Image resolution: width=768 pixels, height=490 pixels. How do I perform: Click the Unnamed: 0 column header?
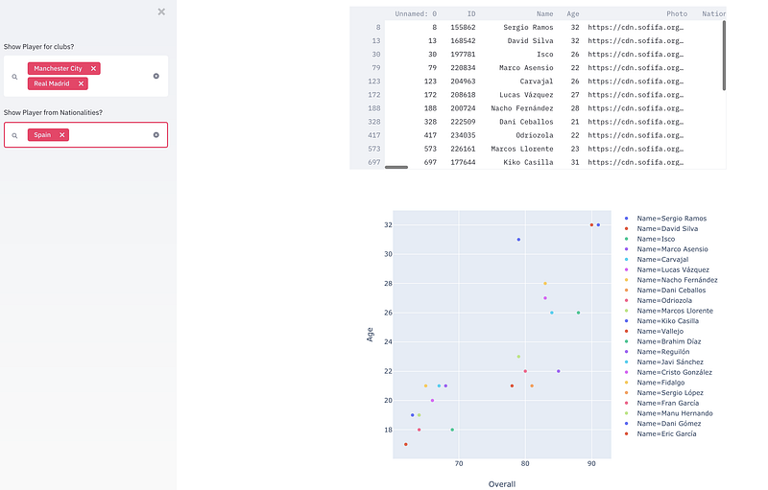click(416, 13)
